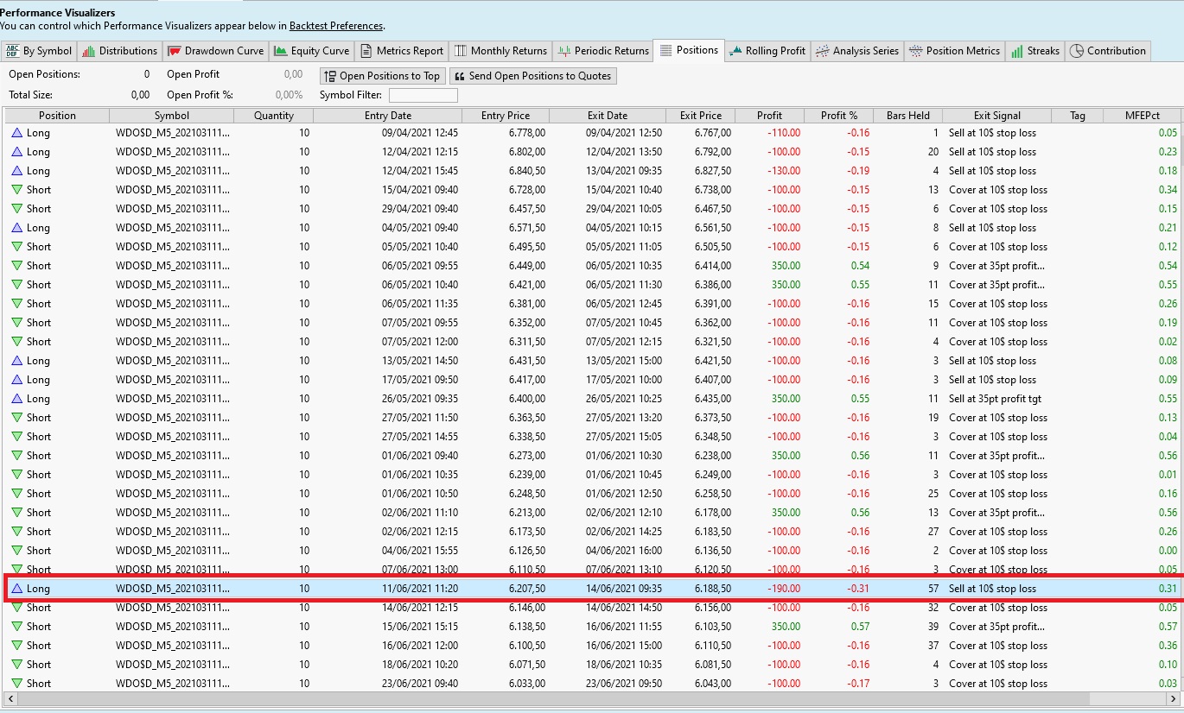The width and height of the screenshot is (1184, 713).
Task: Sort by the Bars Held column header
Action: tap(907, 116)
